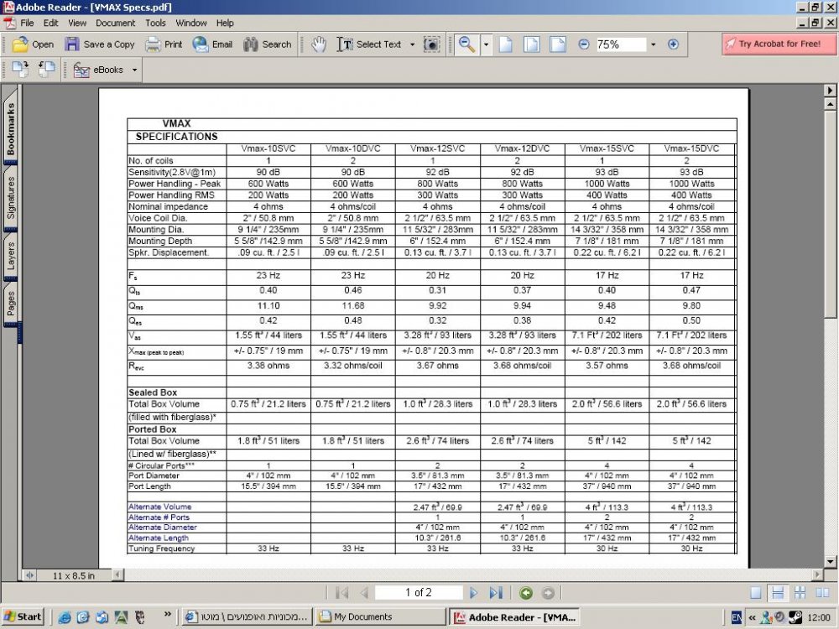Open the eBooks toolbar button

[x=98, y=70]
